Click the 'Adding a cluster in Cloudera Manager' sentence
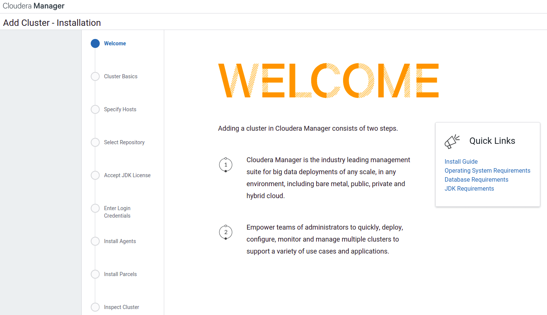This screenshot has height=315, width=547. pos(308,128)
